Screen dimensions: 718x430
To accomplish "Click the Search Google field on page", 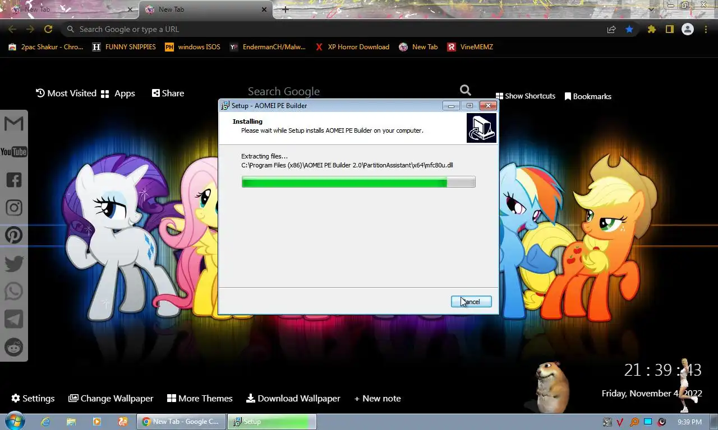I will 351,91.
